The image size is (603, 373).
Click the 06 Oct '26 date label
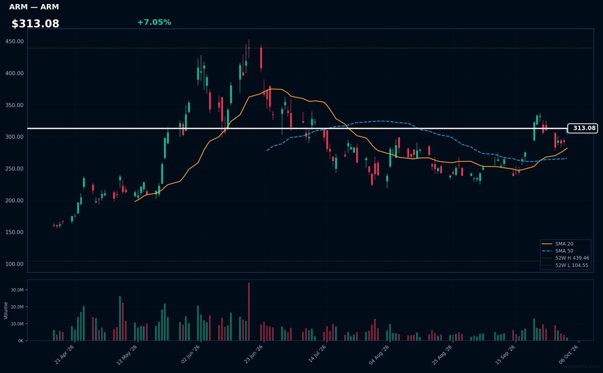point(569,354)
